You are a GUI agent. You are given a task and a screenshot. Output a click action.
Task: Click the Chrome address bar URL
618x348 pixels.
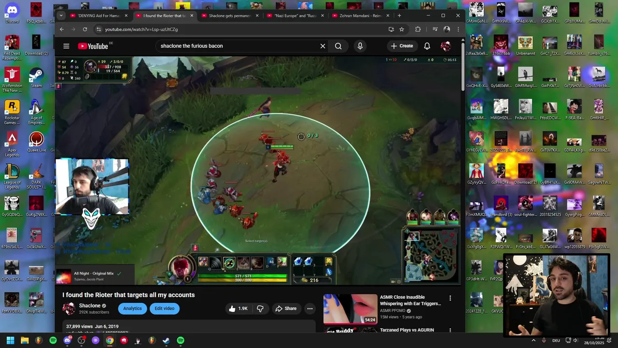click(141, 29)
